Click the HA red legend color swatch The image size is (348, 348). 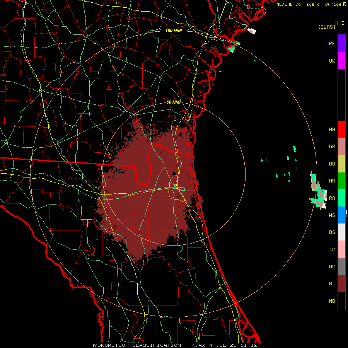click(x=341, y=129)
